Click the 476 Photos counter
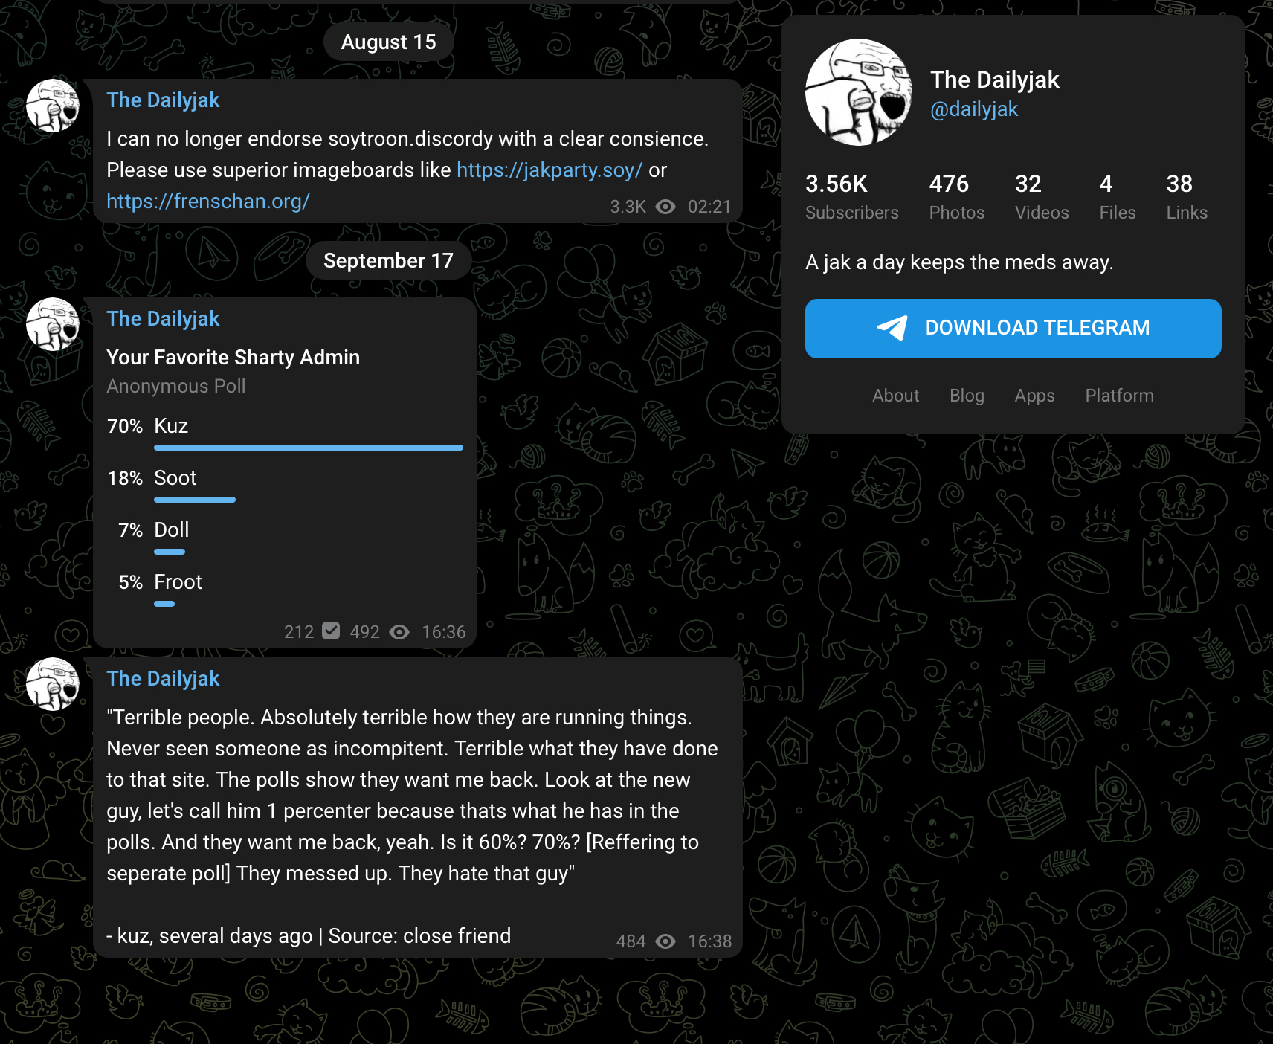 click(956, 197)
